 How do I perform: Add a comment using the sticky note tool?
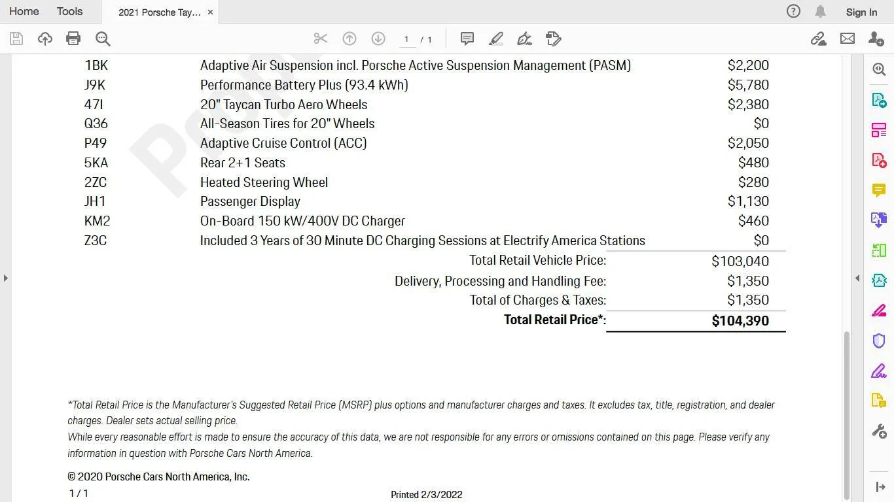coord(467,39)
